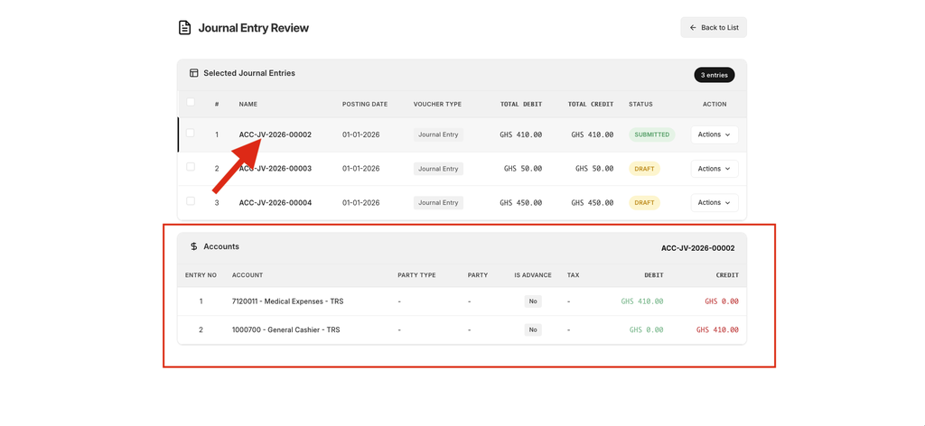The width and height of the screenshot is (925, 426).
Task: Select the checkbox for ACC-JV-2026-00004 row
Action: [190, 201]
